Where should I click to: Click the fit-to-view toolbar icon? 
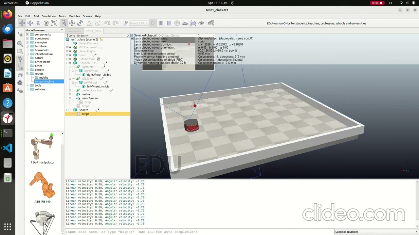click(54, 23)
